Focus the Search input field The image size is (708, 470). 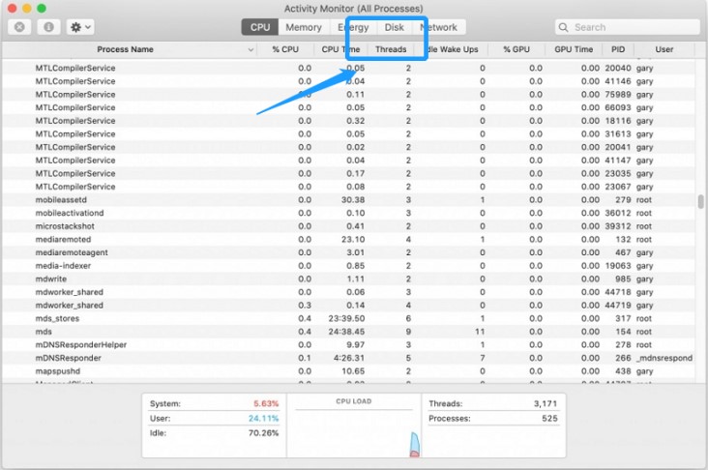(x=627, y=27)
